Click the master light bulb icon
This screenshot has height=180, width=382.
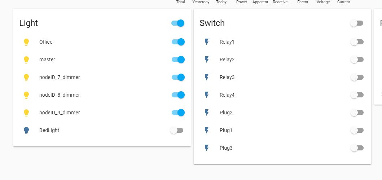(26, 60)
